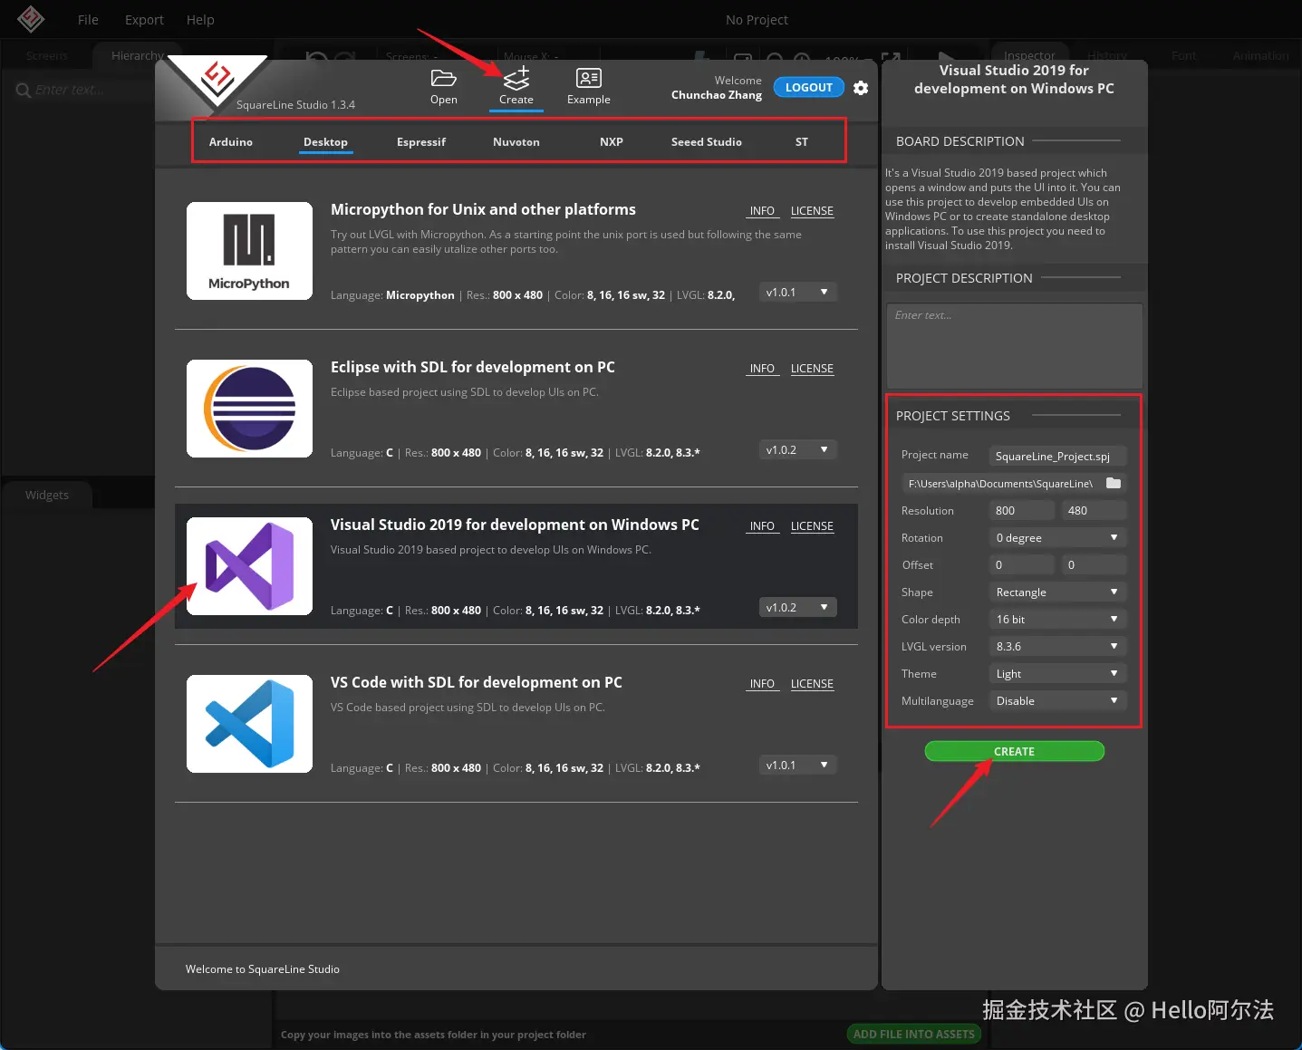Viewport: 1302px width, 1050px height.
Task: Expand Visual Studio 2019 version dropdown
Action: pyautogui.click(x=797, y=607)
